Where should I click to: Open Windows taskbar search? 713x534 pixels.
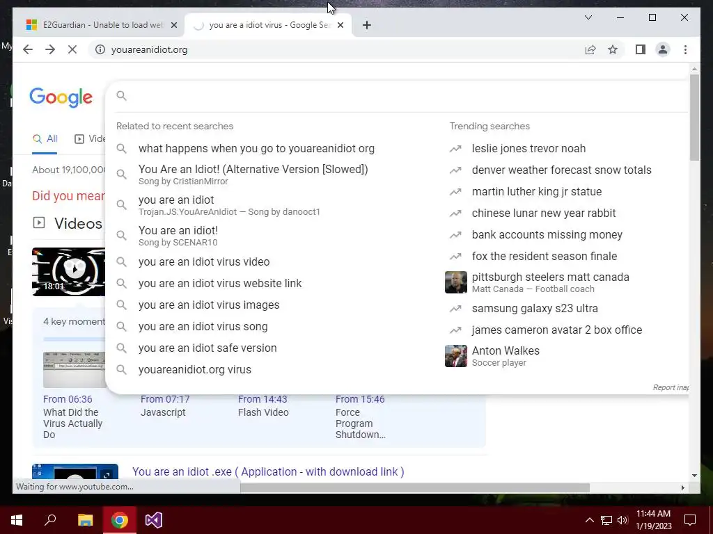point(50,520)
